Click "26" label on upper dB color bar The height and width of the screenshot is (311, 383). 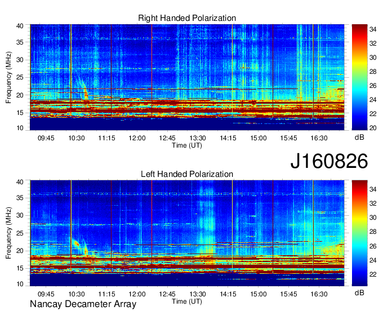tap(373, 86)
